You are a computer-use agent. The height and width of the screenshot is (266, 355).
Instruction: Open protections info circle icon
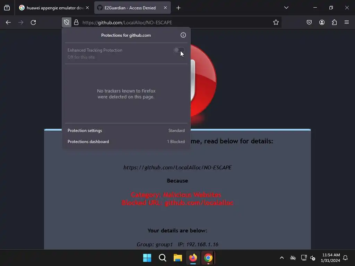tap(183, 35)
